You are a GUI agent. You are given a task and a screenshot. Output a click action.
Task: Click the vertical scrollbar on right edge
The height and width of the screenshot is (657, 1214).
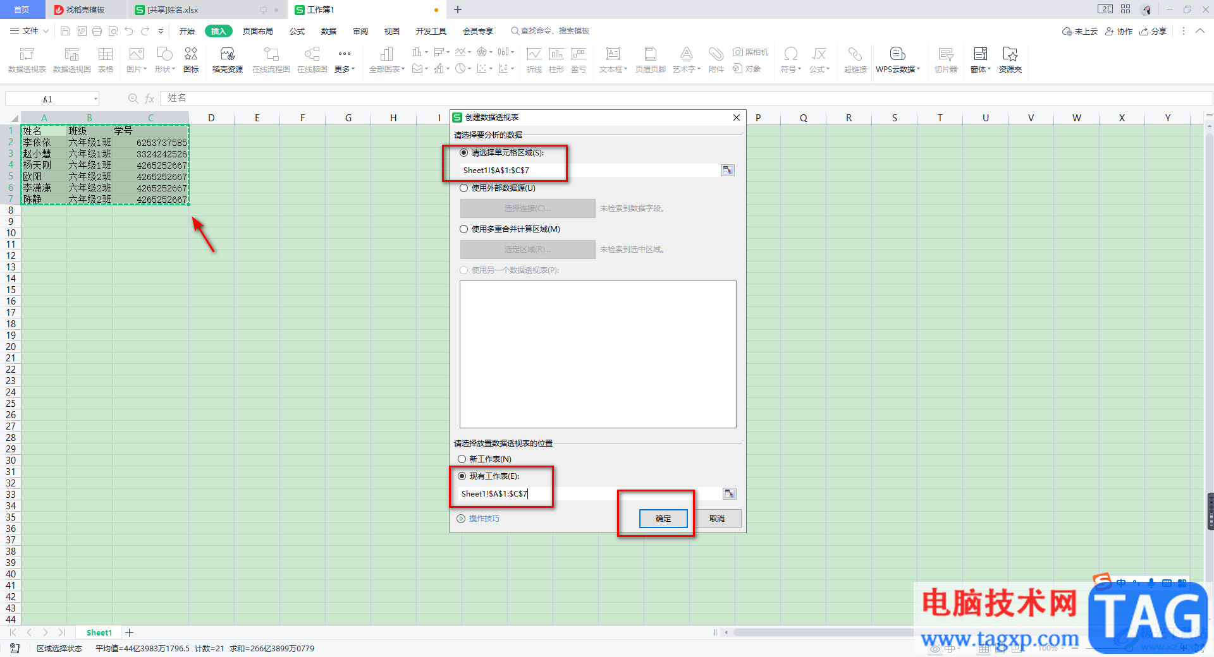(x=1210, y=373)
